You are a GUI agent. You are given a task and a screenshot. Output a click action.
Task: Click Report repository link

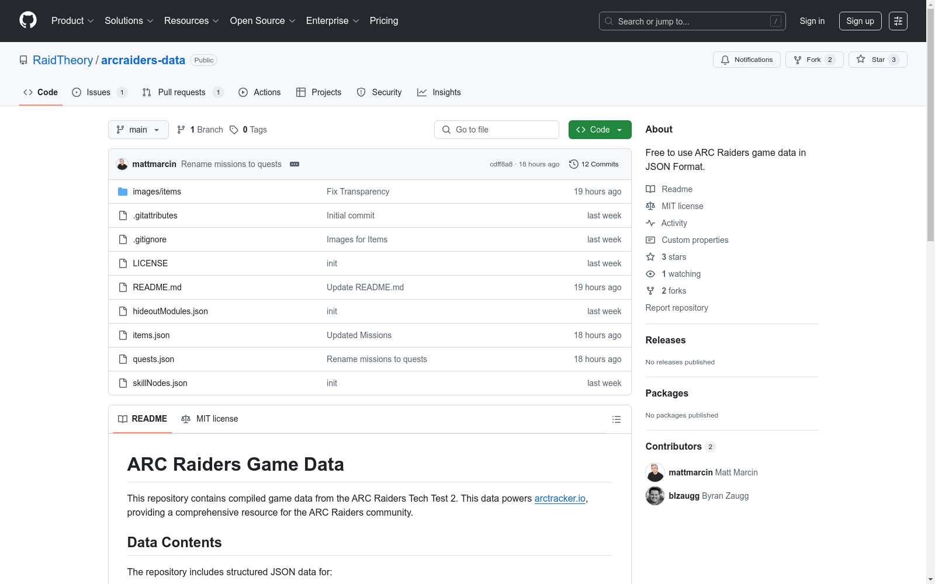coord(677,308)
